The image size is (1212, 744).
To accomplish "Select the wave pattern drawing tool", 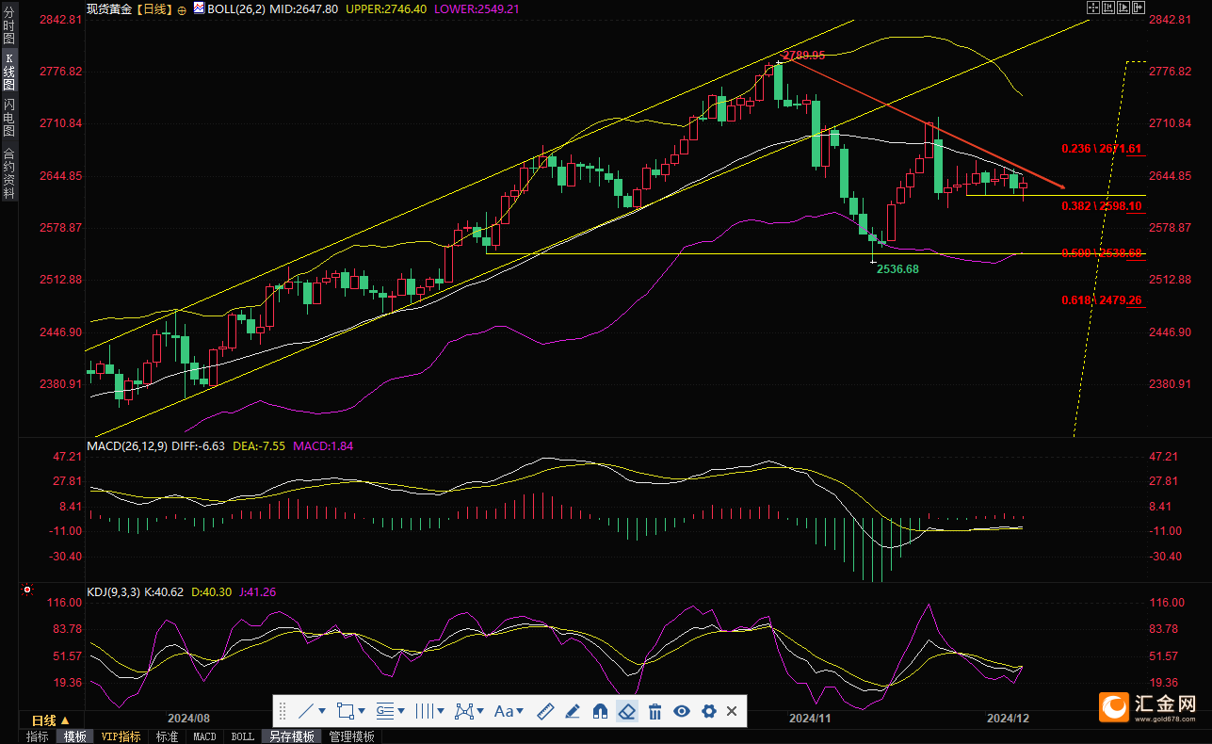I will (463, 711).
